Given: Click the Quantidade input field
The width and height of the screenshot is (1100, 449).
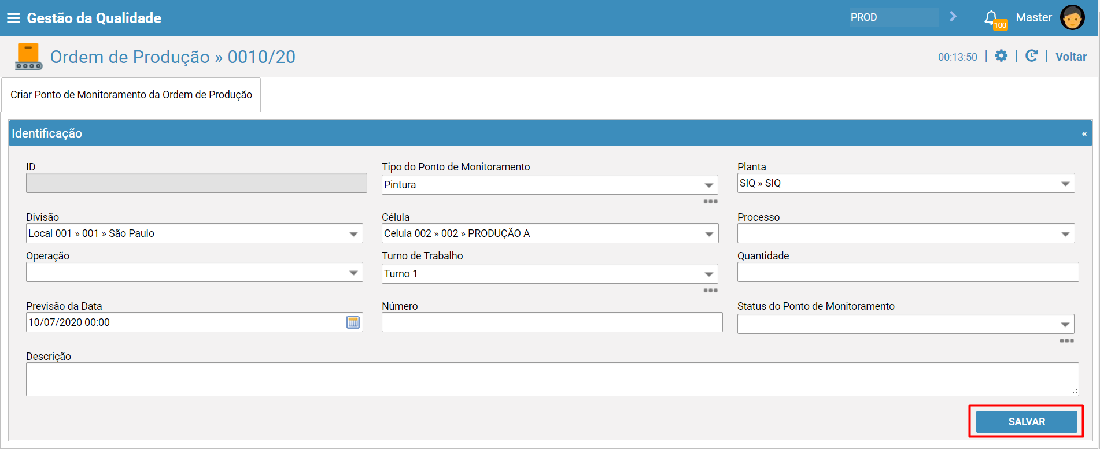Looking at the screenshot, I should click(908, 272).
